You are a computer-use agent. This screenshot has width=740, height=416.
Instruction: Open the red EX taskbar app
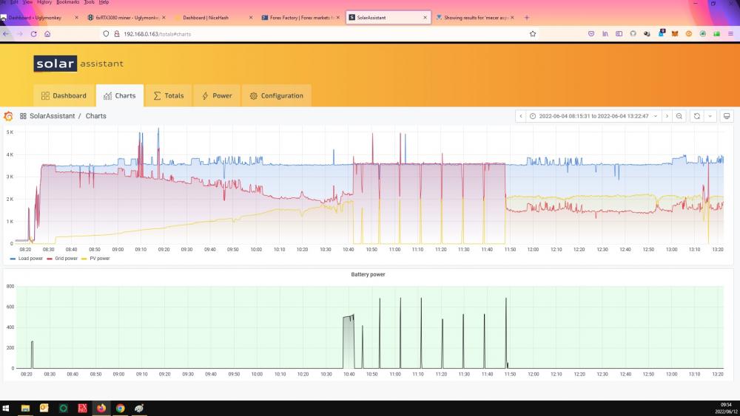(x=82, y=409)
